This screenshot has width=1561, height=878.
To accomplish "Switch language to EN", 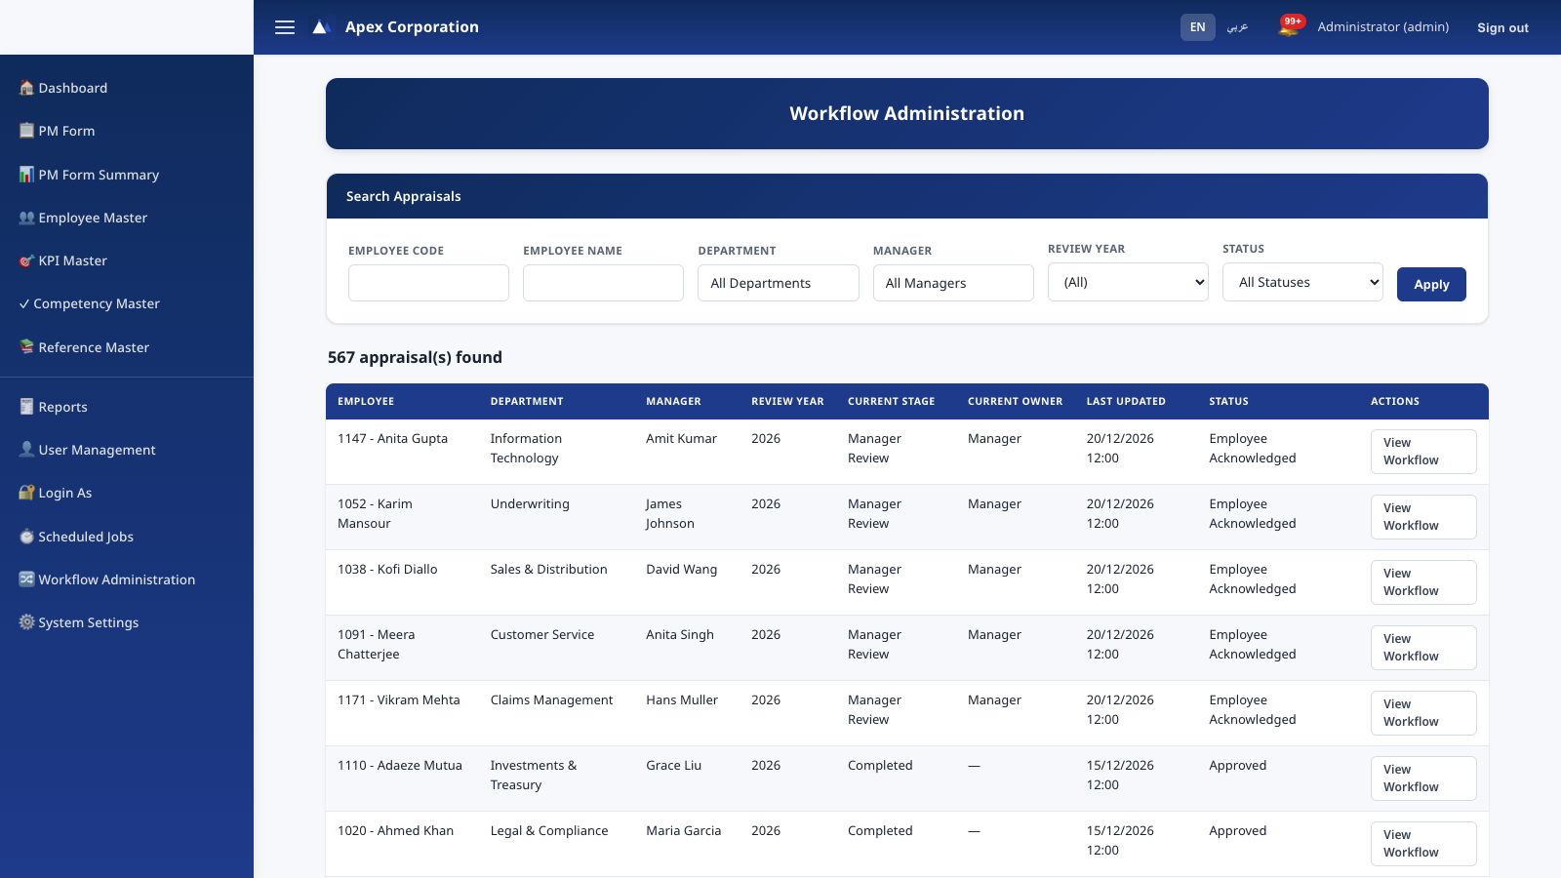I will [x=1197, y=27].
